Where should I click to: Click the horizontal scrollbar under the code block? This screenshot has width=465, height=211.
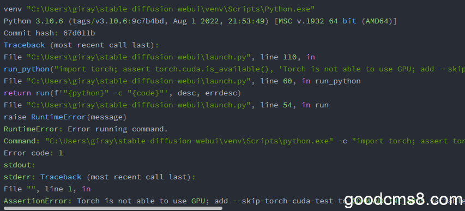click(x=113, y=208)
